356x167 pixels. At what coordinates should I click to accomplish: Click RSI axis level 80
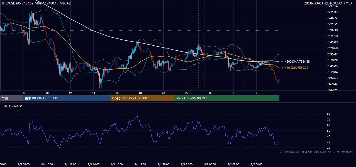pos(328,114)
